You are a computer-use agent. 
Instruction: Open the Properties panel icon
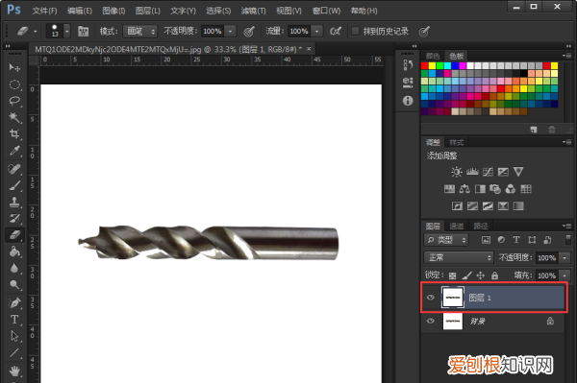click(408, 83)
